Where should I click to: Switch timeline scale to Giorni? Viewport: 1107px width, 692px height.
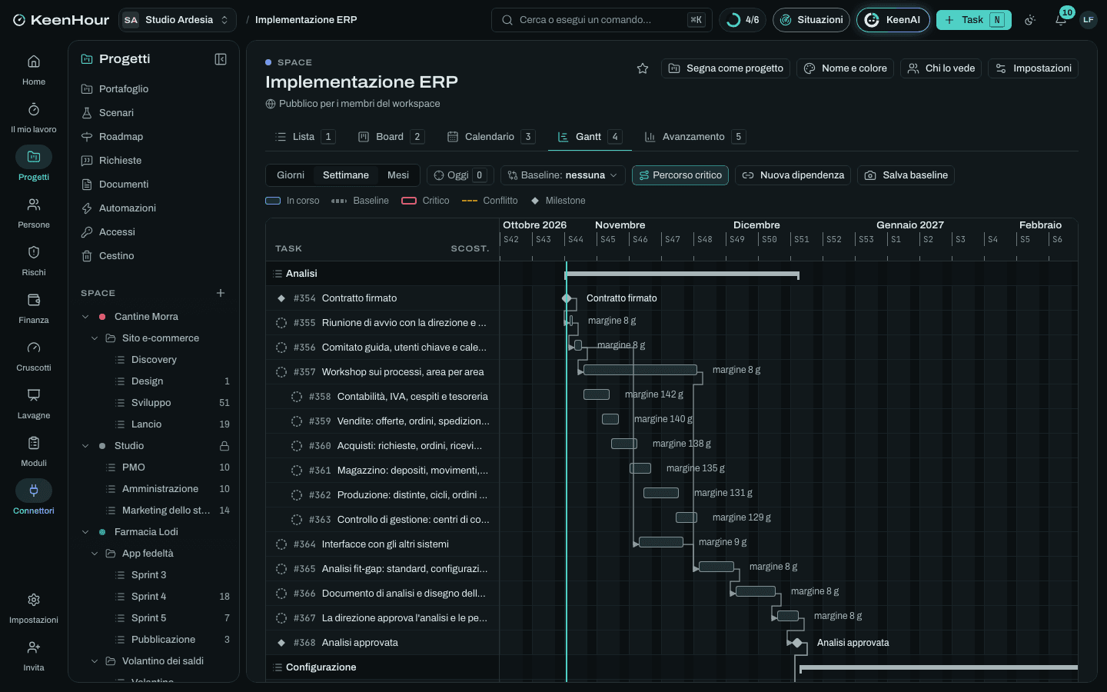(291, 175)
